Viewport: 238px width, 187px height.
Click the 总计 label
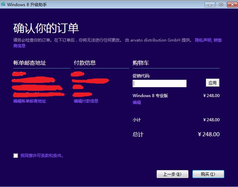click(138, 134)
